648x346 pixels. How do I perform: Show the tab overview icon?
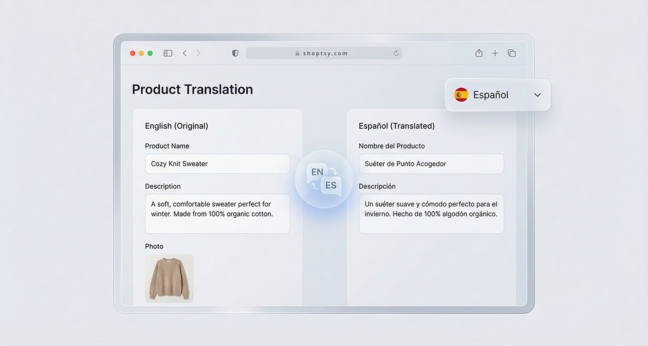511,53
